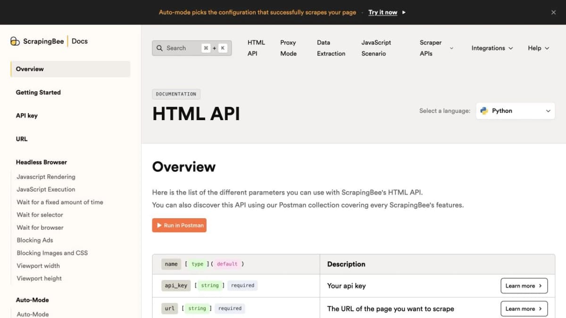The image size is (566, 318).
Task: Open Blocking Images and CSS link
Action: 52,253
